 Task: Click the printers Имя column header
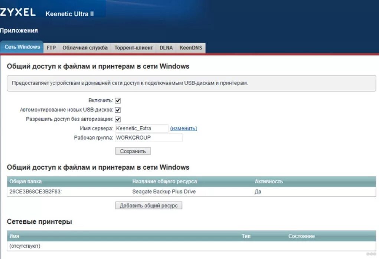[14, 236]
